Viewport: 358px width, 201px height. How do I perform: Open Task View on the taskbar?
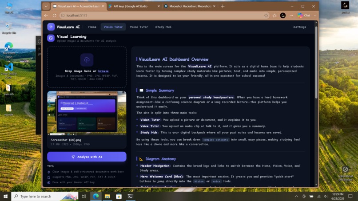pyautogui.click(x=84, y=196)
